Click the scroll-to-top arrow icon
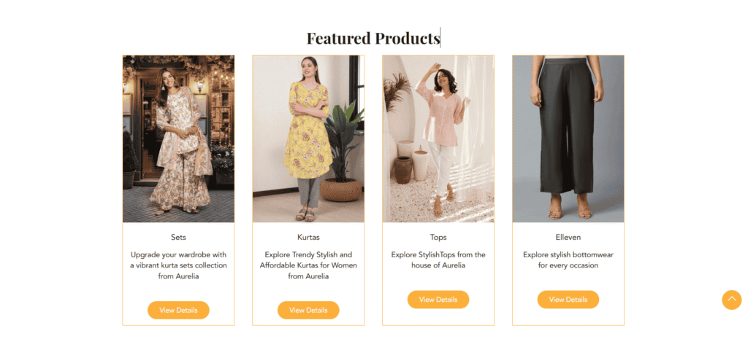748x355 pixels. (x=731, y=300)
